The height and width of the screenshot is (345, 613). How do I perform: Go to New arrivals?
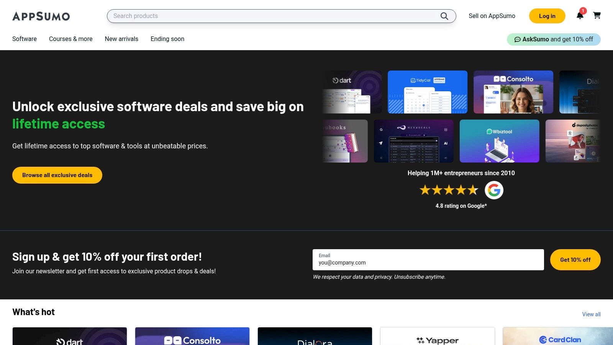coord(121,39)
